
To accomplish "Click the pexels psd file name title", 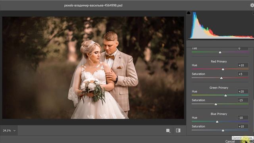I will click(x=93, y=5).
